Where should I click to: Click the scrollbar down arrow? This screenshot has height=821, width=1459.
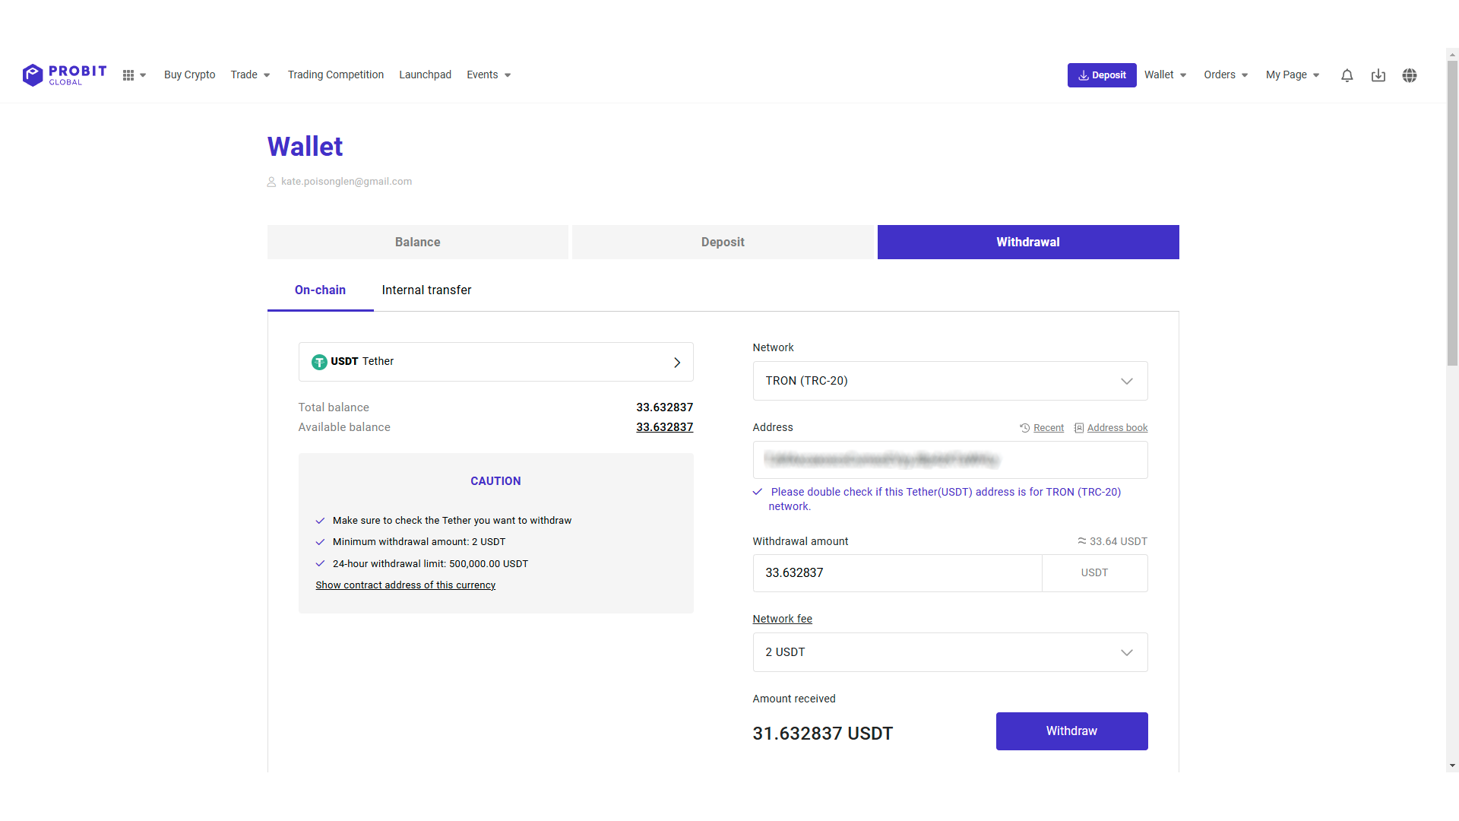1452,766
